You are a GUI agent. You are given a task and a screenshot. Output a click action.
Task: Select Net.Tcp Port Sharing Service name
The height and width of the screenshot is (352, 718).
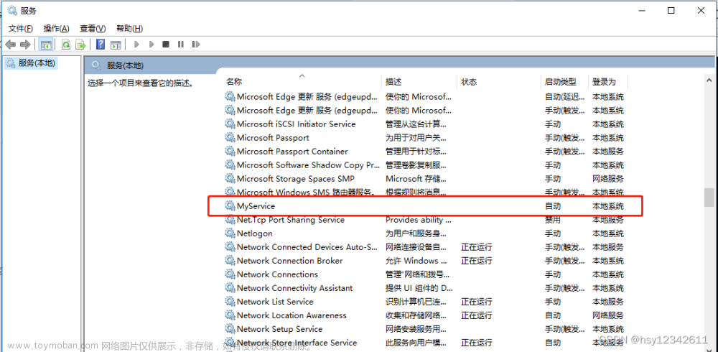[291, 220]
